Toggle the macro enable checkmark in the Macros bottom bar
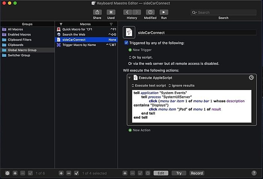 click(76, 173)
